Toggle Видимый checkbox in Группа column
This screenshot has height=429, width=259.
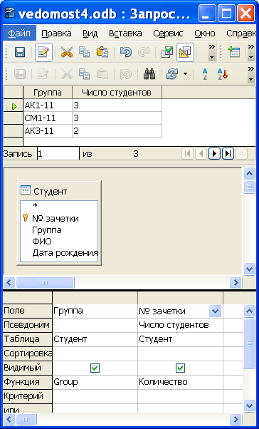(x=95, y=368)
